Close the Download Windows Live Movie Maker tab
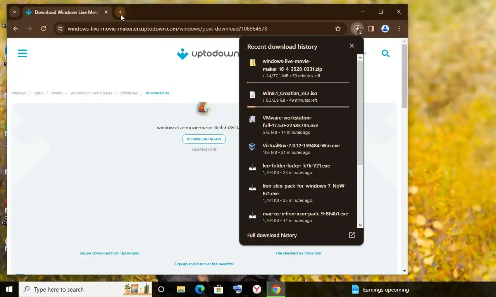Image resolution: width=496 pixels, height=297 pixels. (106, 12)
